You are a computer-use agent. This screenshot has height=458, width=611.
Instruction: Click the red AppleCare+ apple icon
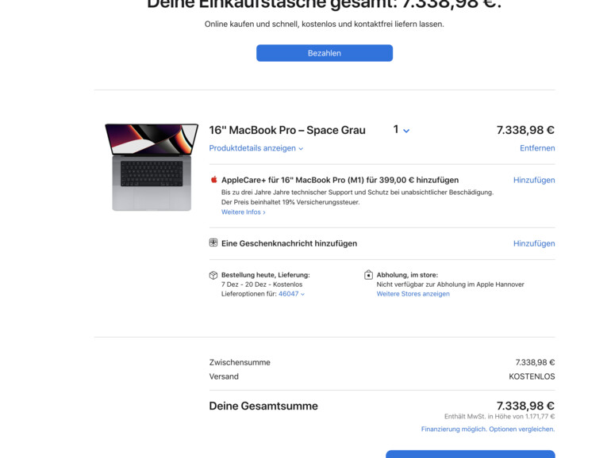(213, 179)
